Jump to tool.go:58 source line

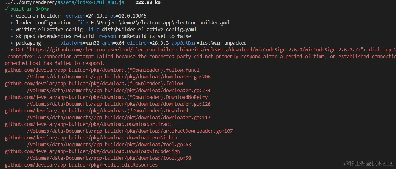pos(109,158)
